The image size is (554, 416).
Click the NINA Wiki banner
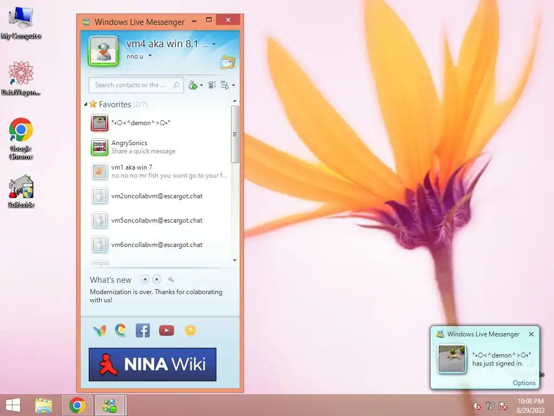152,365
